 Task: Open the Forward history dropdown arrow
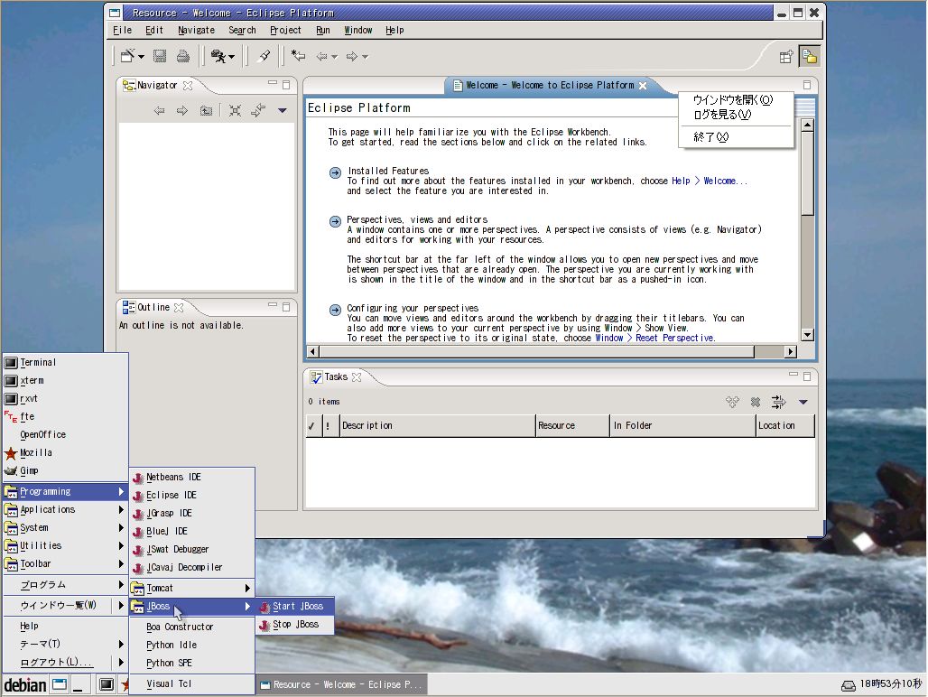366,57
